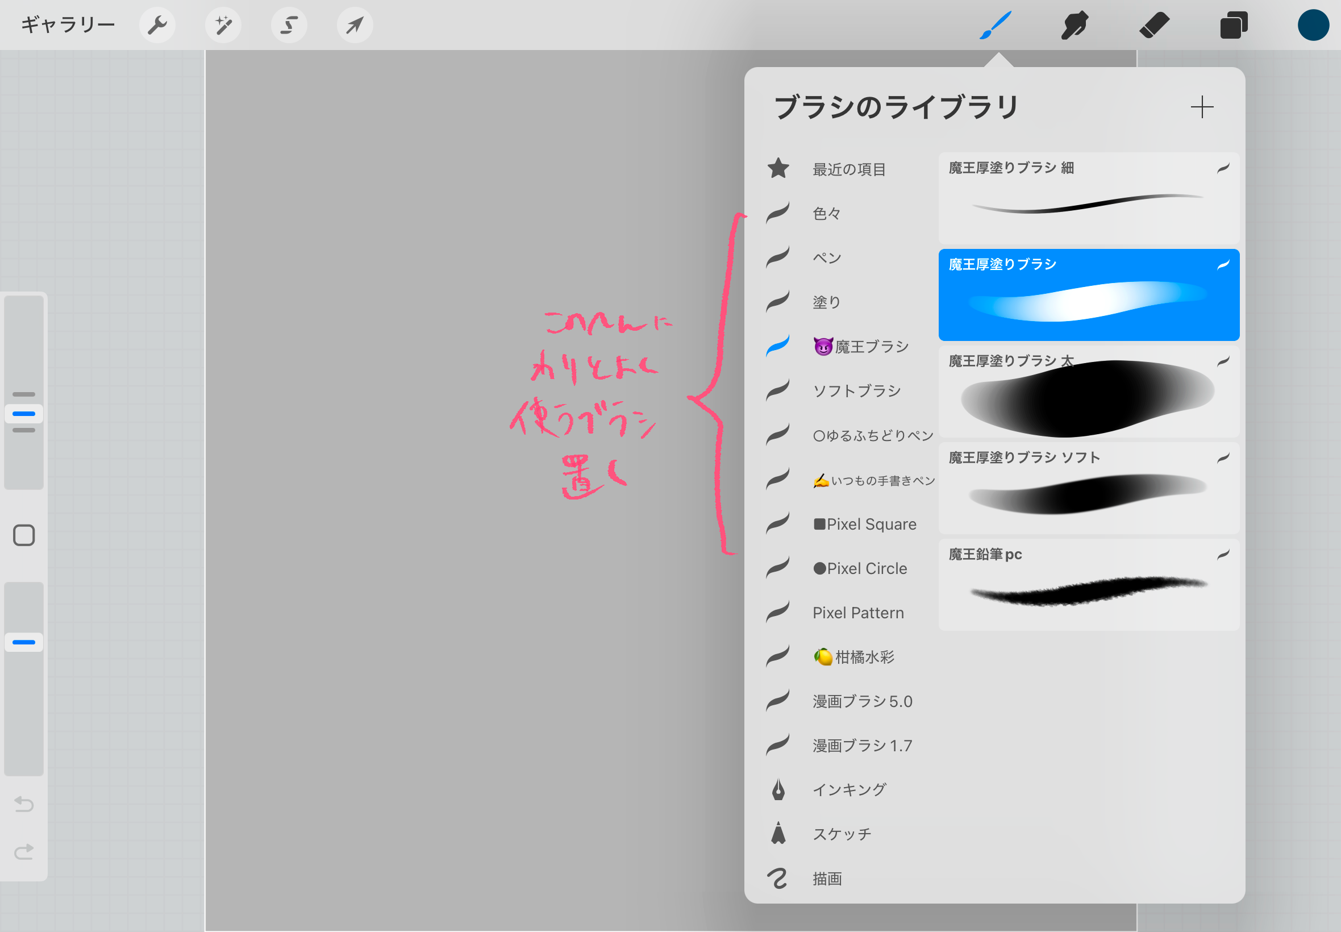This screenshot has width=1341, height=932.
Task: Undo the last action with sidebar arrow
Action: click(x=24, y=805)
